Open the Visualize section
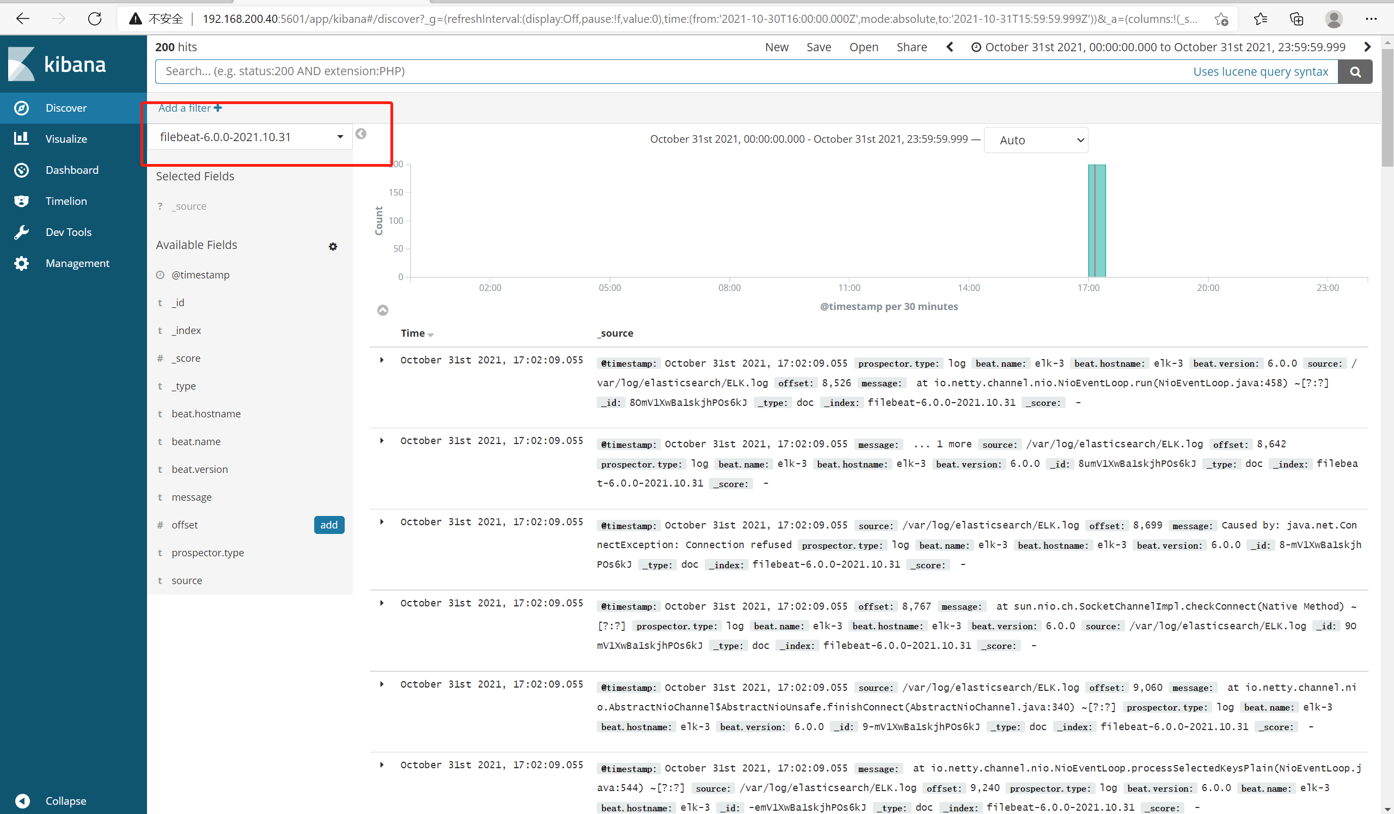The width and height of the screenshot is (1394, 814). [x=66, y=139]
